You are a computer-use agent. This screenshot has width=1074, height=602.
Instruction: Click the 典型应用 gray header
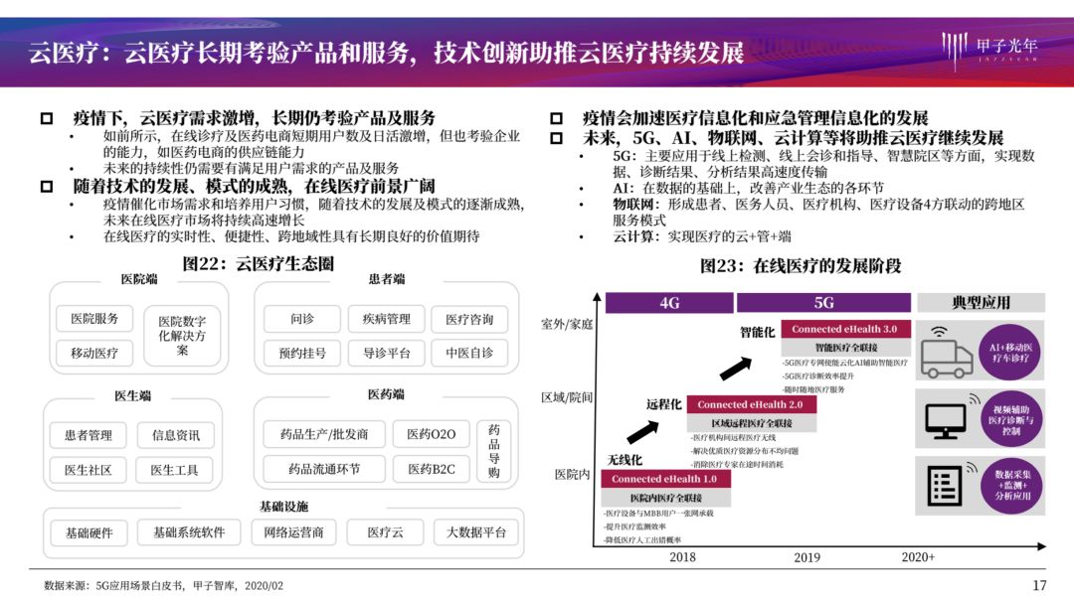[x=981, y=303]
